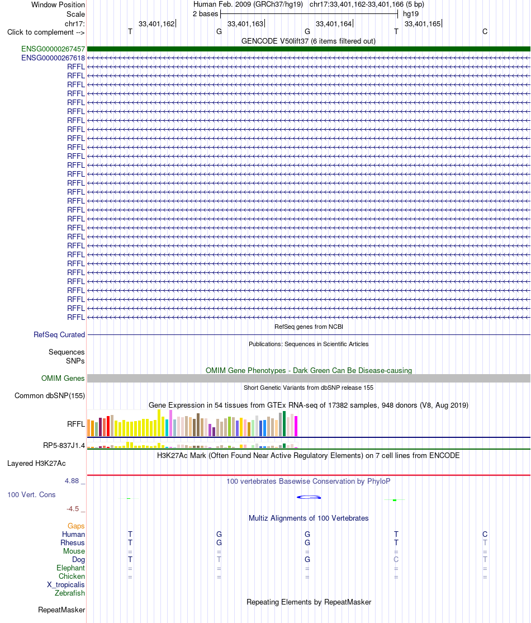The width and height of the screenshot is (531, 623).
Task: Click the 'RefSeq genes from NCBI' title
Action: (309, 327)
